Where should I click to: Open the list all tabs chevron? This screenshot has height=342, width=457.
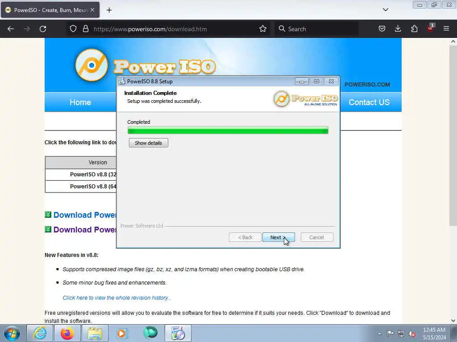385,10
